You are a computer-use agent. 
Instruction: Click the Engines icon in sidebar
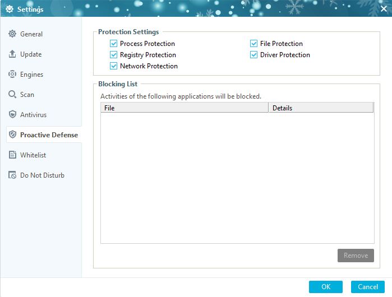(12, 74)
